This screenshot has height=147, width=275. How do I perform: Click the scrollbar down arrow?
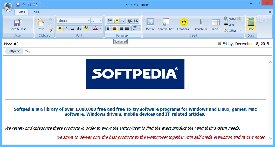(271, 138)
